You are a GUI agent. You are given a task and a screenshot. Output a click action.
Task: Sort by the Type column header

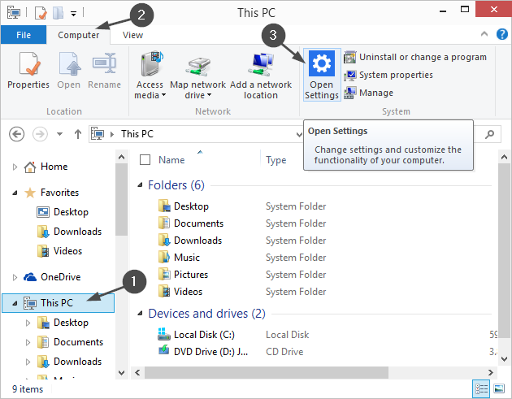pyautogui.click(x=276, y=160)
